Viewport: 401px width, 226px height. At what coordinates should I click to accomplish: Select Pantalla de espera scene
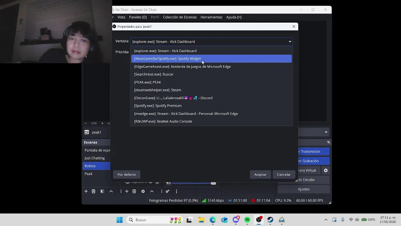tap(96, 150)
